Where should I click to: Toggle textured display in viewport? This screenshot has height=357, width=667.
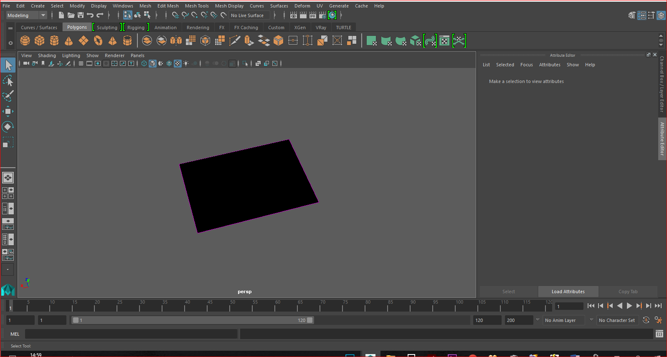(178, 63)
